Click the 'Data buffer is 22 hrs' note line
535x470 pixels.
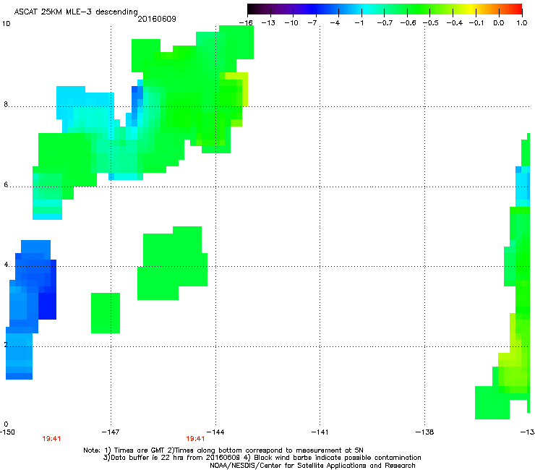point(262,458)
